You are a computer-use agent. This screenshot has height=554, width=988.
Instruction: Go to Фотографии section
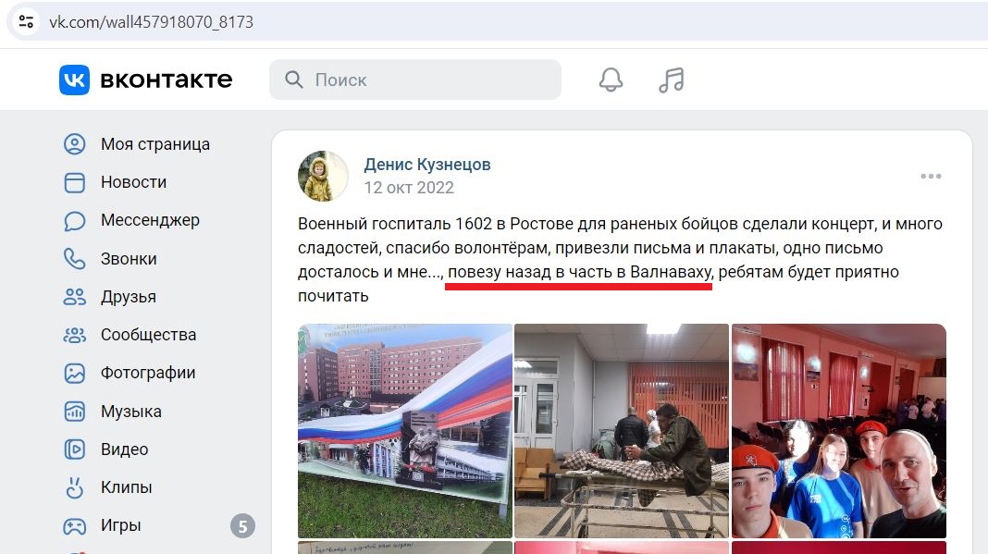148,373
